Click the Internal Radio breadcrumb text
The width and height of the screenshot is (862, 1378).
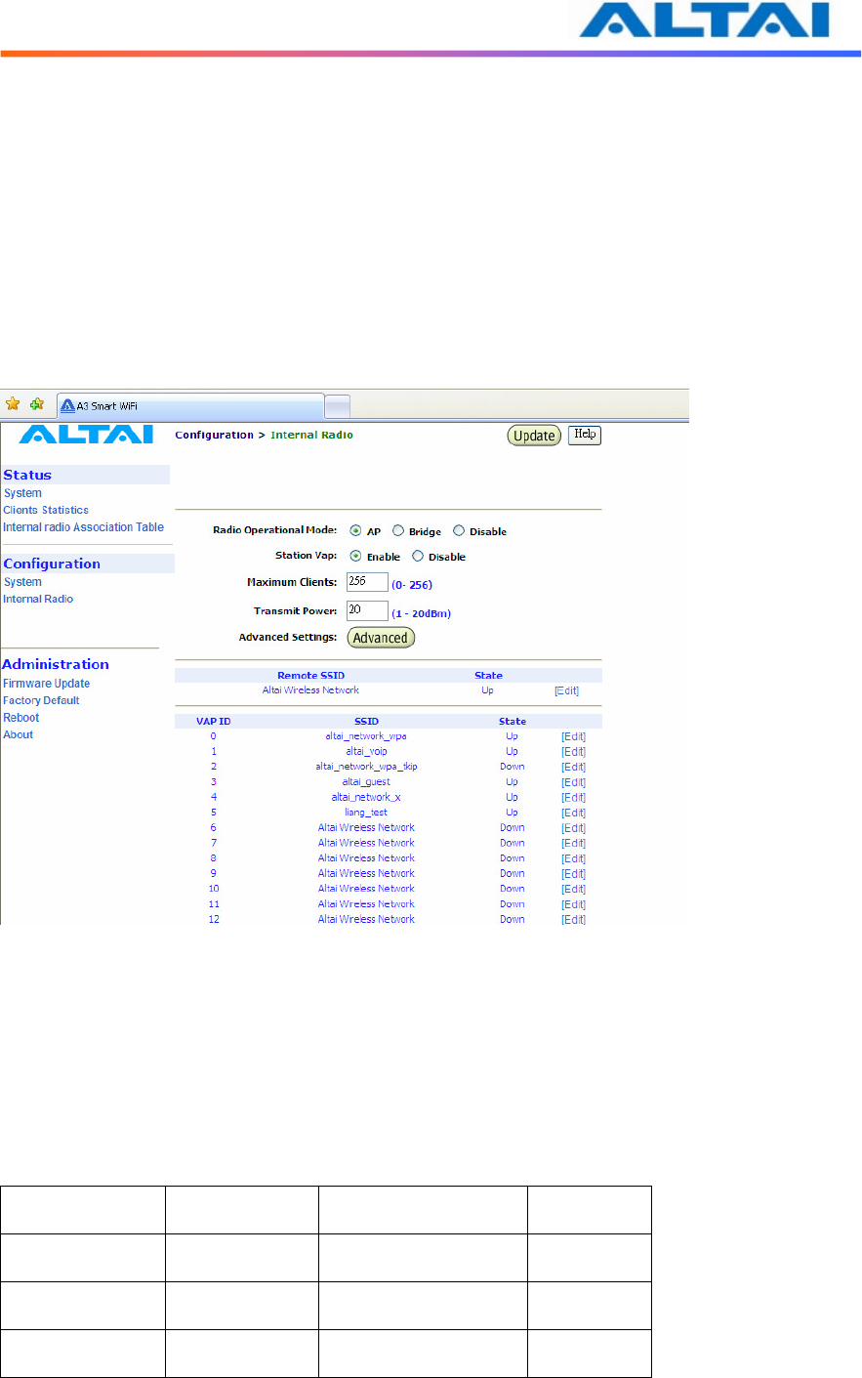pyautogui.click(x=311, y=436)
